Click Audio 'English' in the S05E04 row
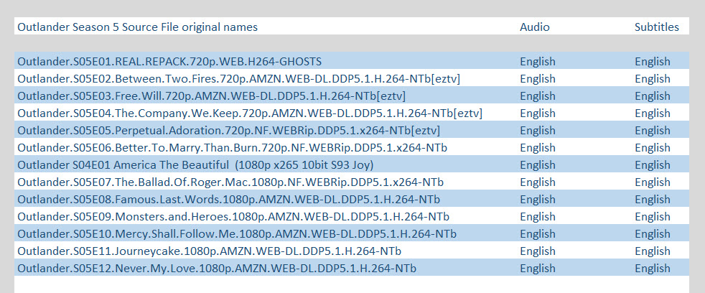The image size is (705, 293). (x=537, y=113)
